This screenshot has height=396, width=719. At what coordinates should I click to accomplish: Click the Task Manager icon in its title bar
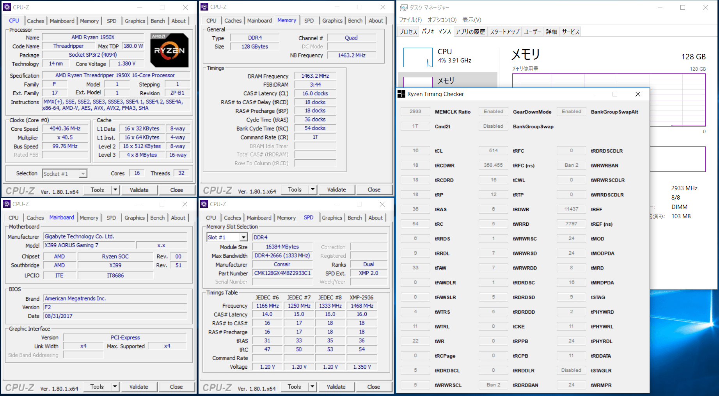[x=404, y=7]
